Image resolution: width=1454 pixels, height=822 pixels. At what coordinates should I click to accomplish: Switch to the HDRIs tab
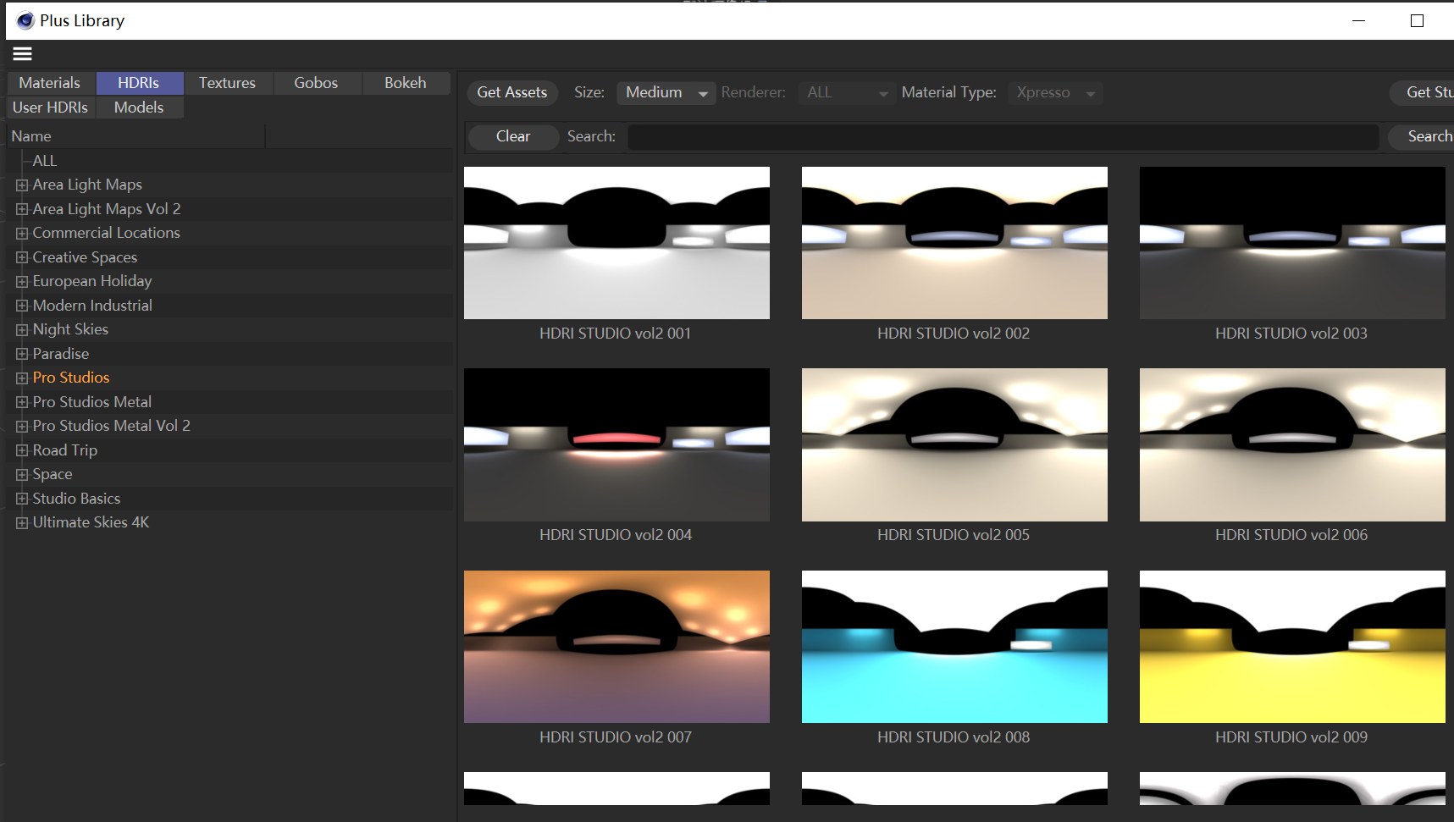pyautogui.click(x=139, y=83)
